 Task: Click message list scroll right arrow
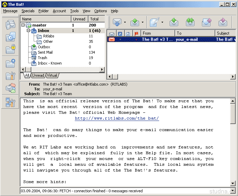tap(233, 77)
